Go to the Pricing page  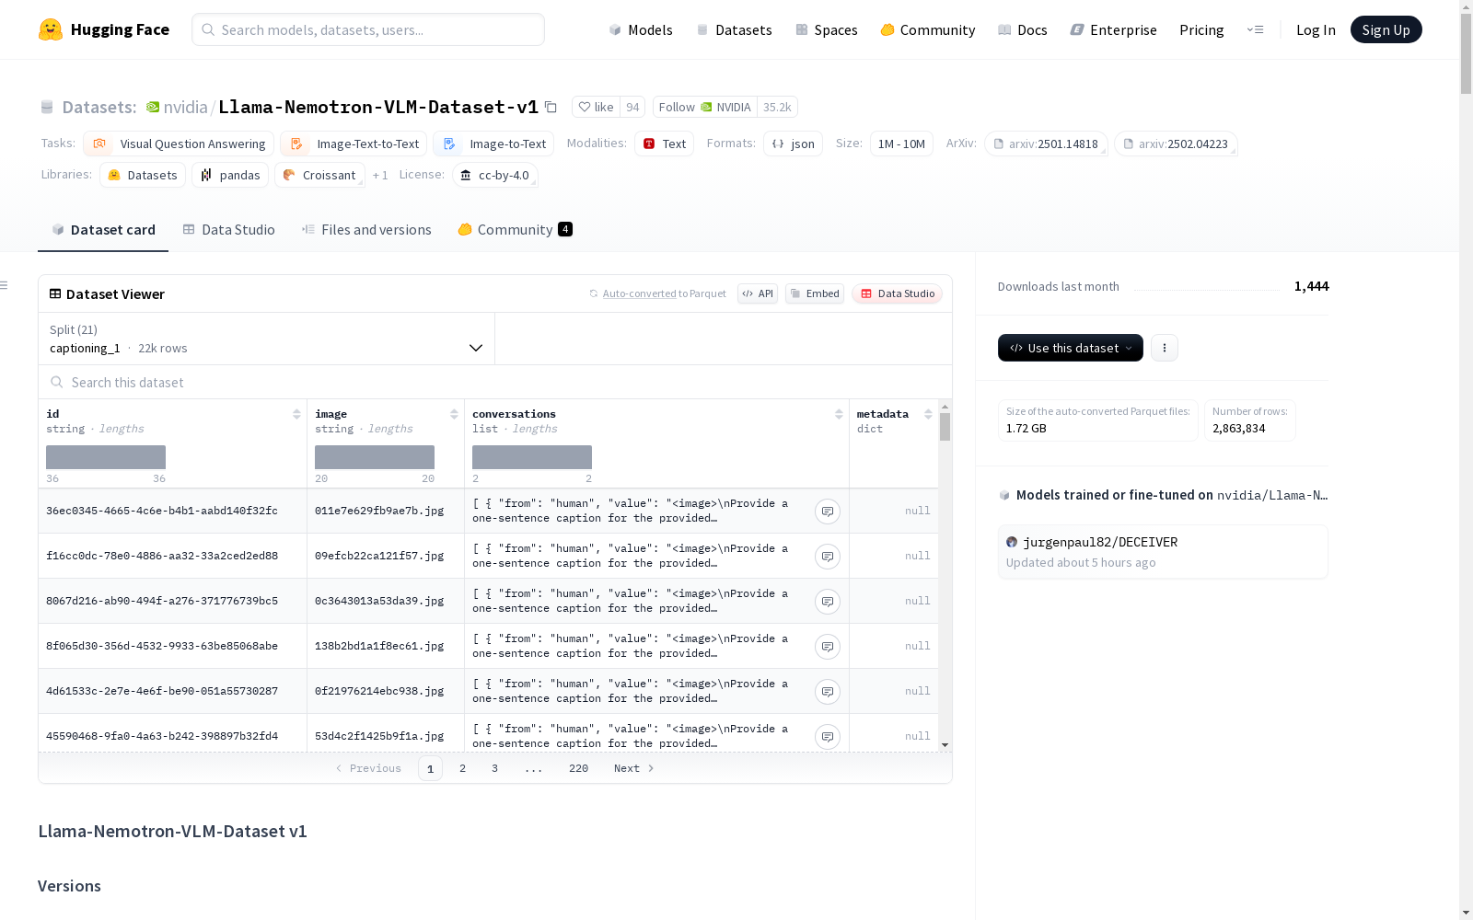pos(1201,29)
